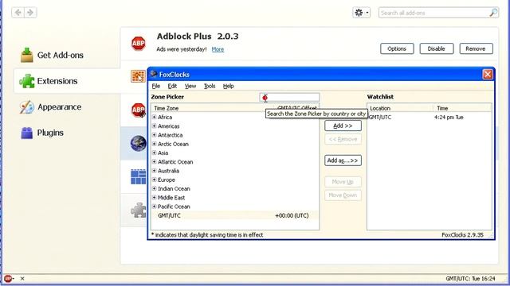Remove the Adblock Plus extension
Image resolution: width=510 pixels, height=286 pixels.
coord(476,48)
